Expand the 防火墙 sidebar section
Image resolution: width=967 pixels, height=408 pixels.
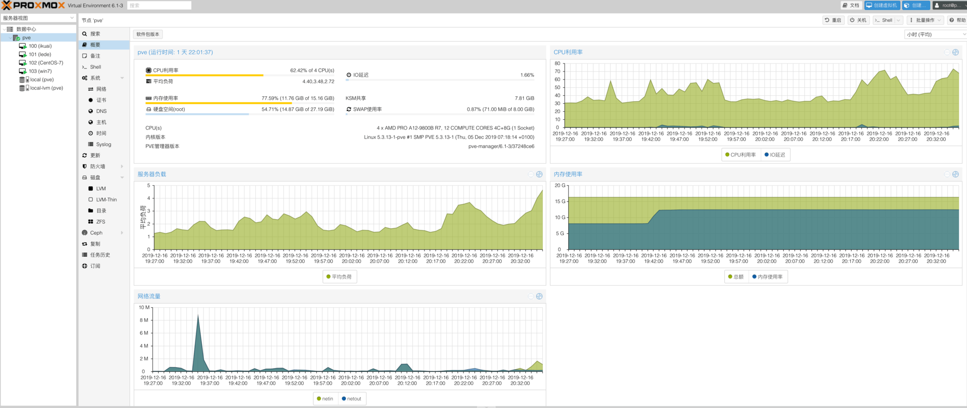point(122,167)
